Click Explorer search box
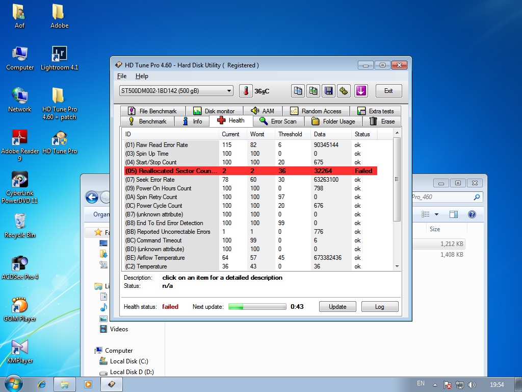 447,197
